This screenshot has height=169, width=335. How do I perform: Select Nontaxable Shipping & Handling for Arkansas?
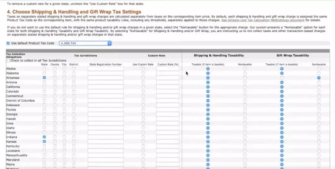click(245, 78)
